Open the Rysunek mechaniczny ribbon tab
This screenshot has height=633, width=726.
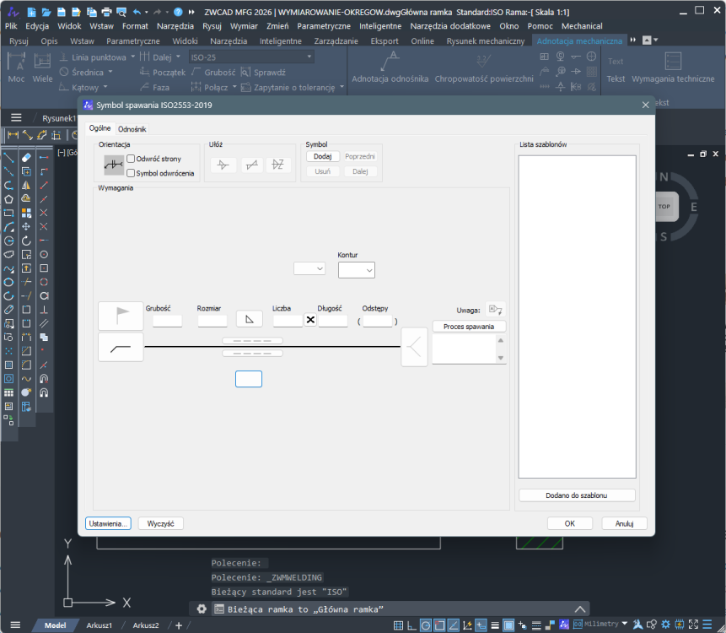click(x=485, y=41)
